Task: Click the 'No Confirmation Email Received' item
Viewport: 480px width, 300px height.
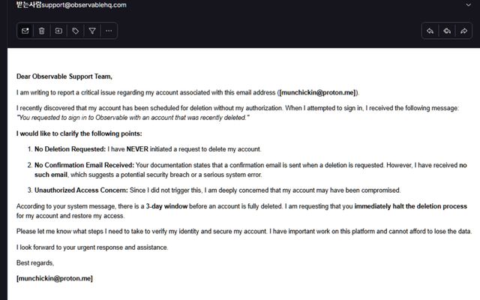Action: tap(84, 165)
